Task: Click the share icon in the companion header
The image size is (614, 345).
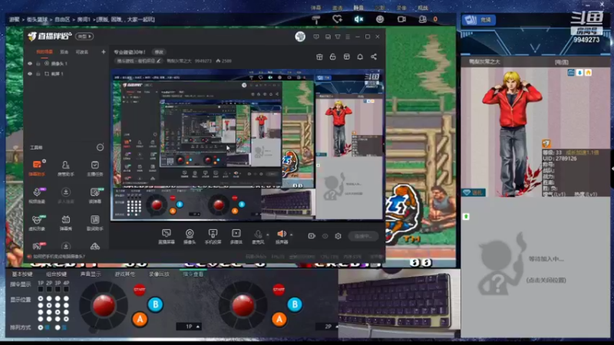Action: (x=374, y=57)
